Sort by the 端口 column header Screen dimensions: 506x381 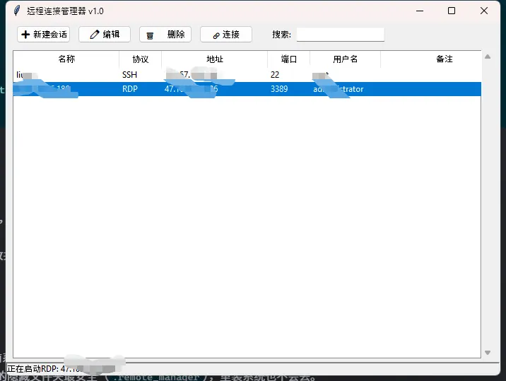(289, 59)
